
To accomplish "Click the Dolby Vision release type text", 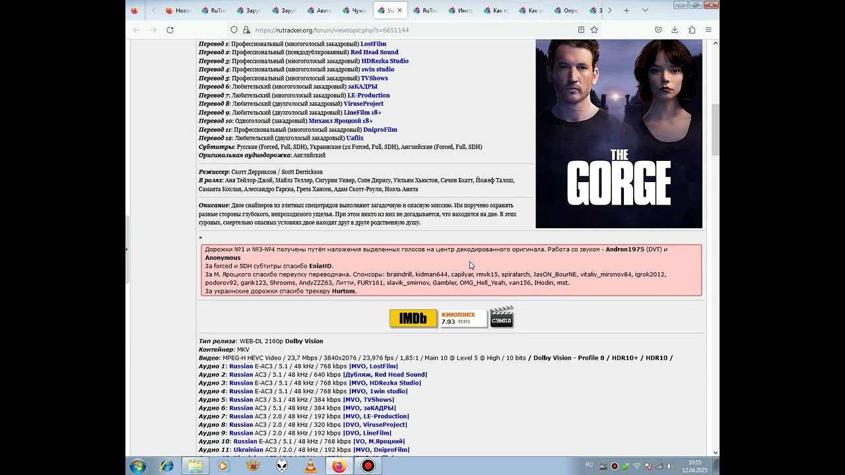I will click(x=304, y=341).
